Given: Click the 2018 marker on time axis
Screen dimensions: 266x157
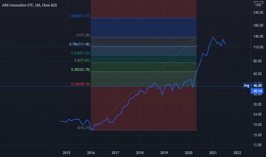Looking at the screenshot, I should (140, 153).
